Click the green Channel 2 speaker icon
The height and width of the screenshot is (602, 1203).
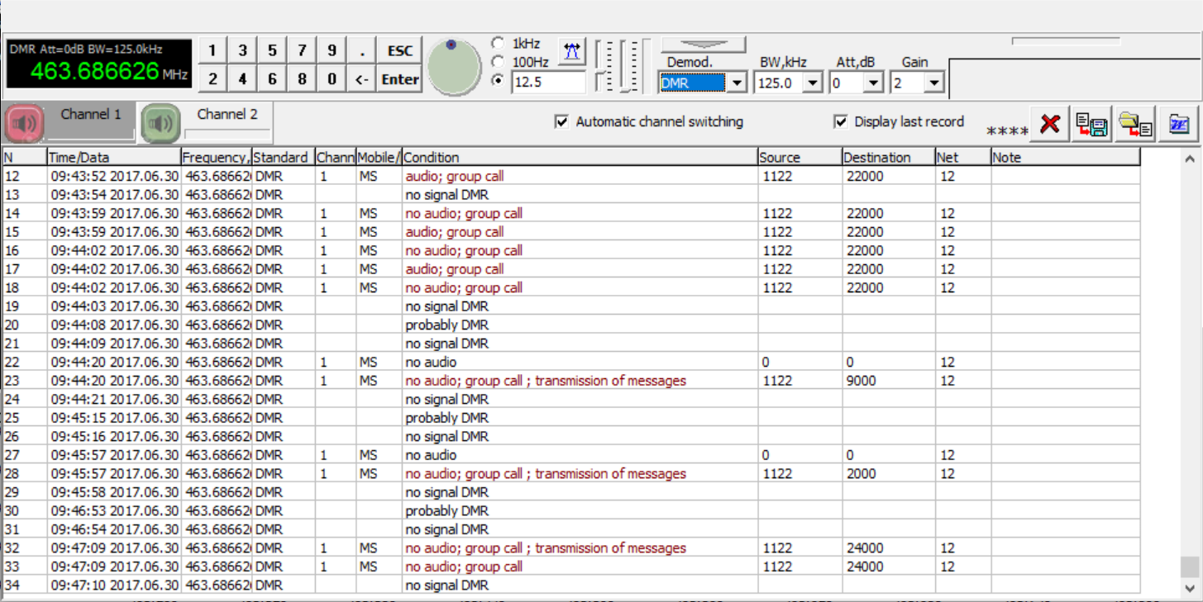[160, 124]
